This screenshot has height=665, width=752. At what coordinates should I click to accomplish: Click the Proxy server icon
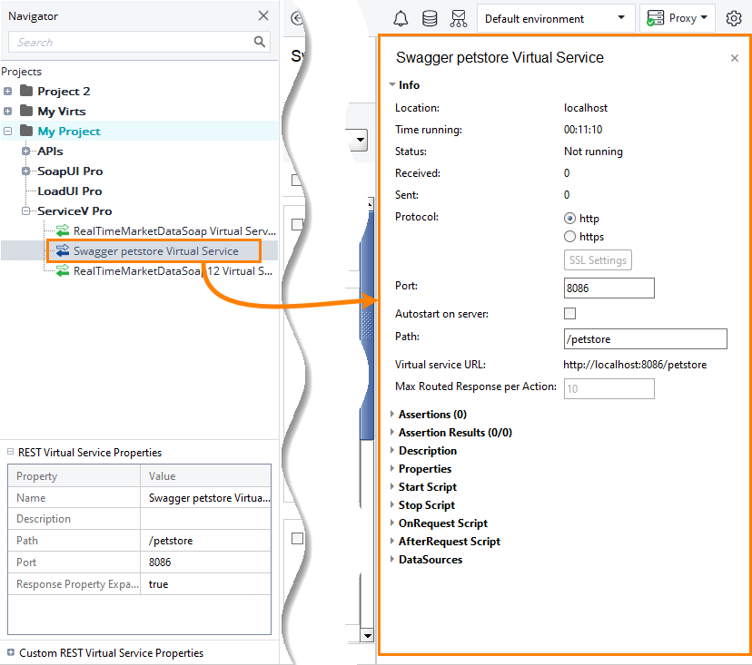655,18
